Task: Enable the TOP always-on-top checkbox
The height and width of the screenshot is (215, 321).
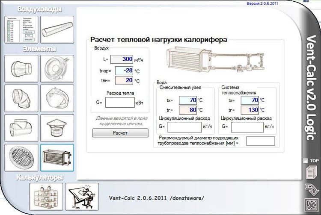Action: pyautogui.click(x=305, y=160)
